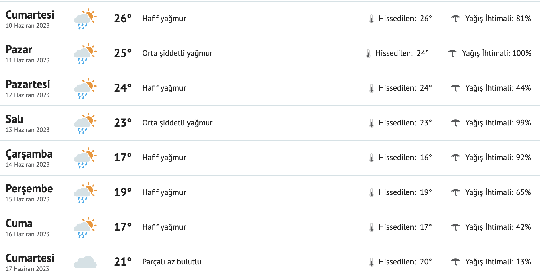Click Yağış İhtimali: 65% text

coord(498,192)
